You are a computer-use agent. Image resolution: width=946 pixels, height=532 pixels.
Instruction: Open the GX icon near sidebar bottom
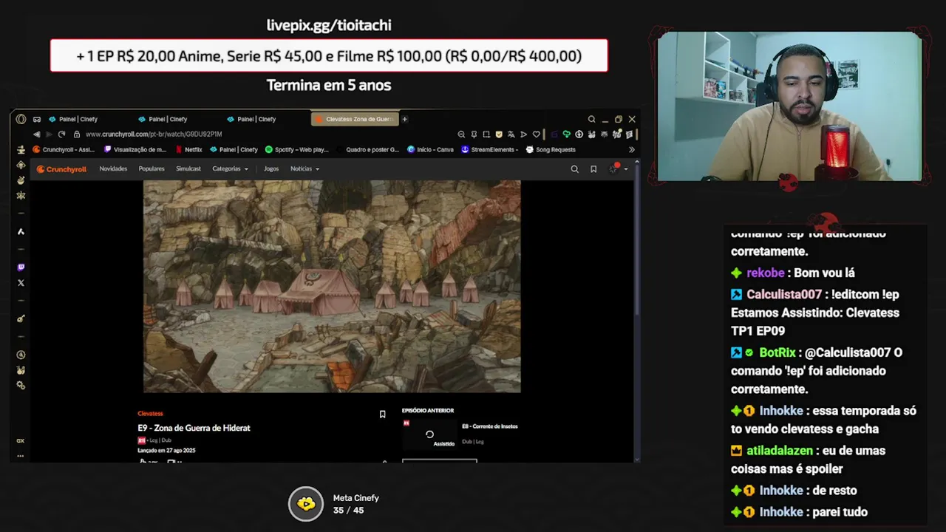21,441
